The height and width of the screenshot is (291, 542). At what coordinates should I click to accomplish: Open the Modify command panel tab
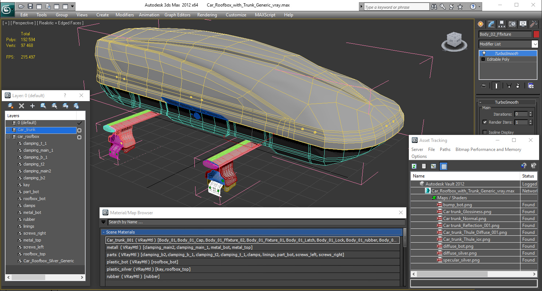pos(491,24)
